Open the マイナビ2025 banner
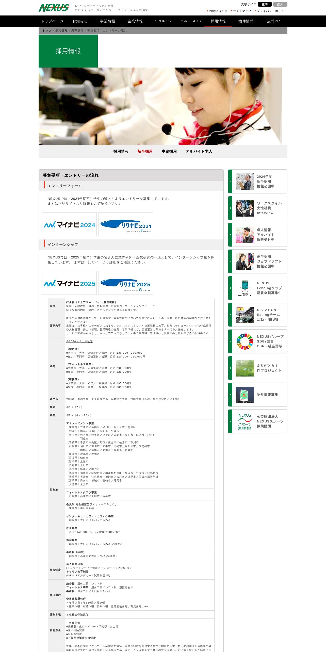The width and height of the screenshot is (326, 652). [70, 283]
